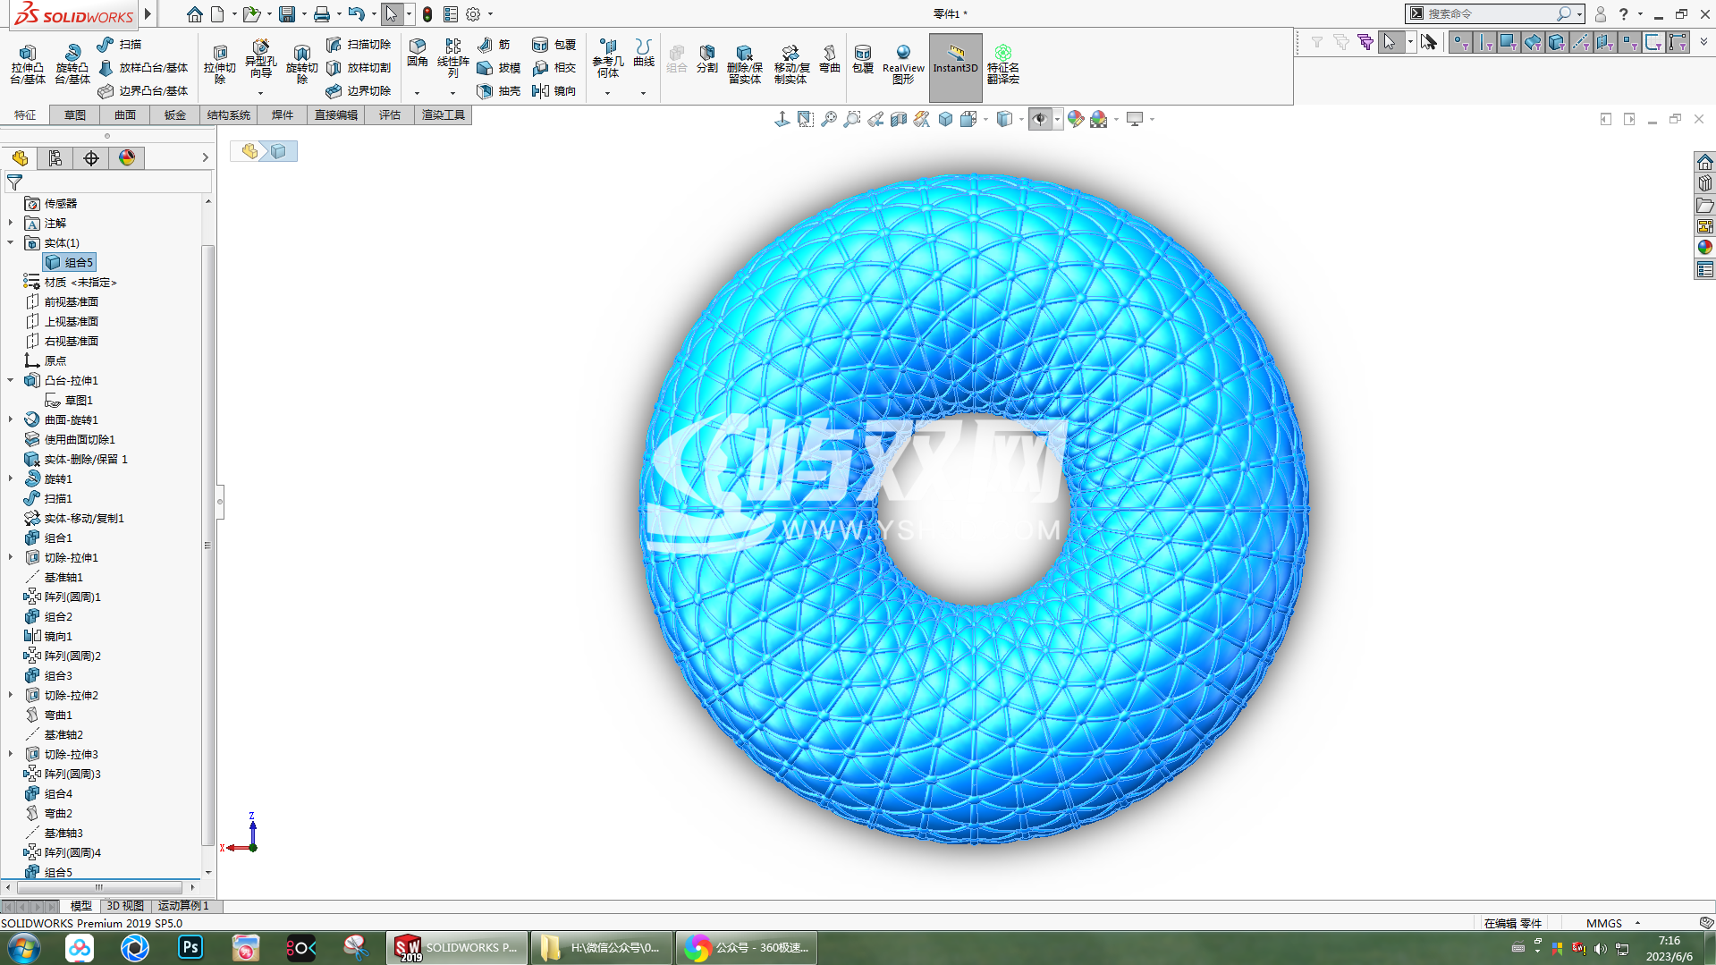The image size is (1716, 965).
Task: Toggle the FeatureManager filter icon
Action: (x=15, y=182)
